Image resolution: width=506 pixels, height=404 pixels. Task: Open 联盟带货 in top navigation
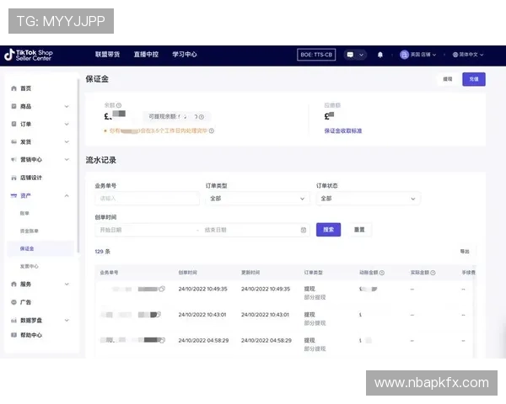107,55
